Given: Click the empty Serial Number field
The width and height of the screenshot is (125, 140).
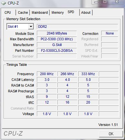Looking at the screenshot, I should (x=57, y=56).
